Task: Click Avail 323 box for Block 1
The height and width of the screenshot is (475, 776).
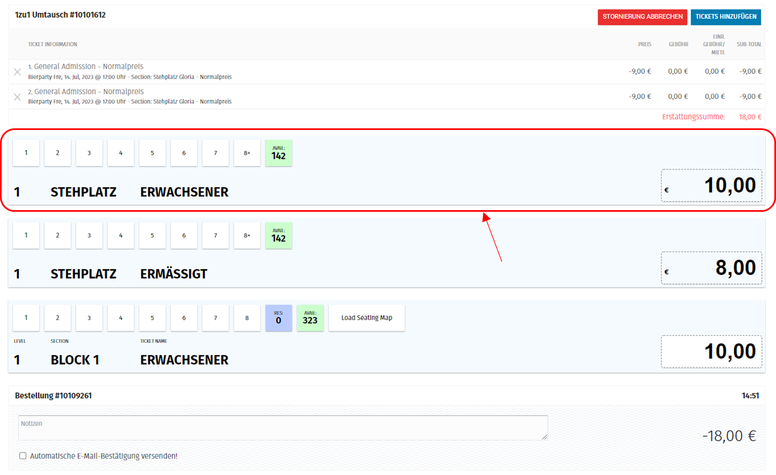Action: pos(310,318)
